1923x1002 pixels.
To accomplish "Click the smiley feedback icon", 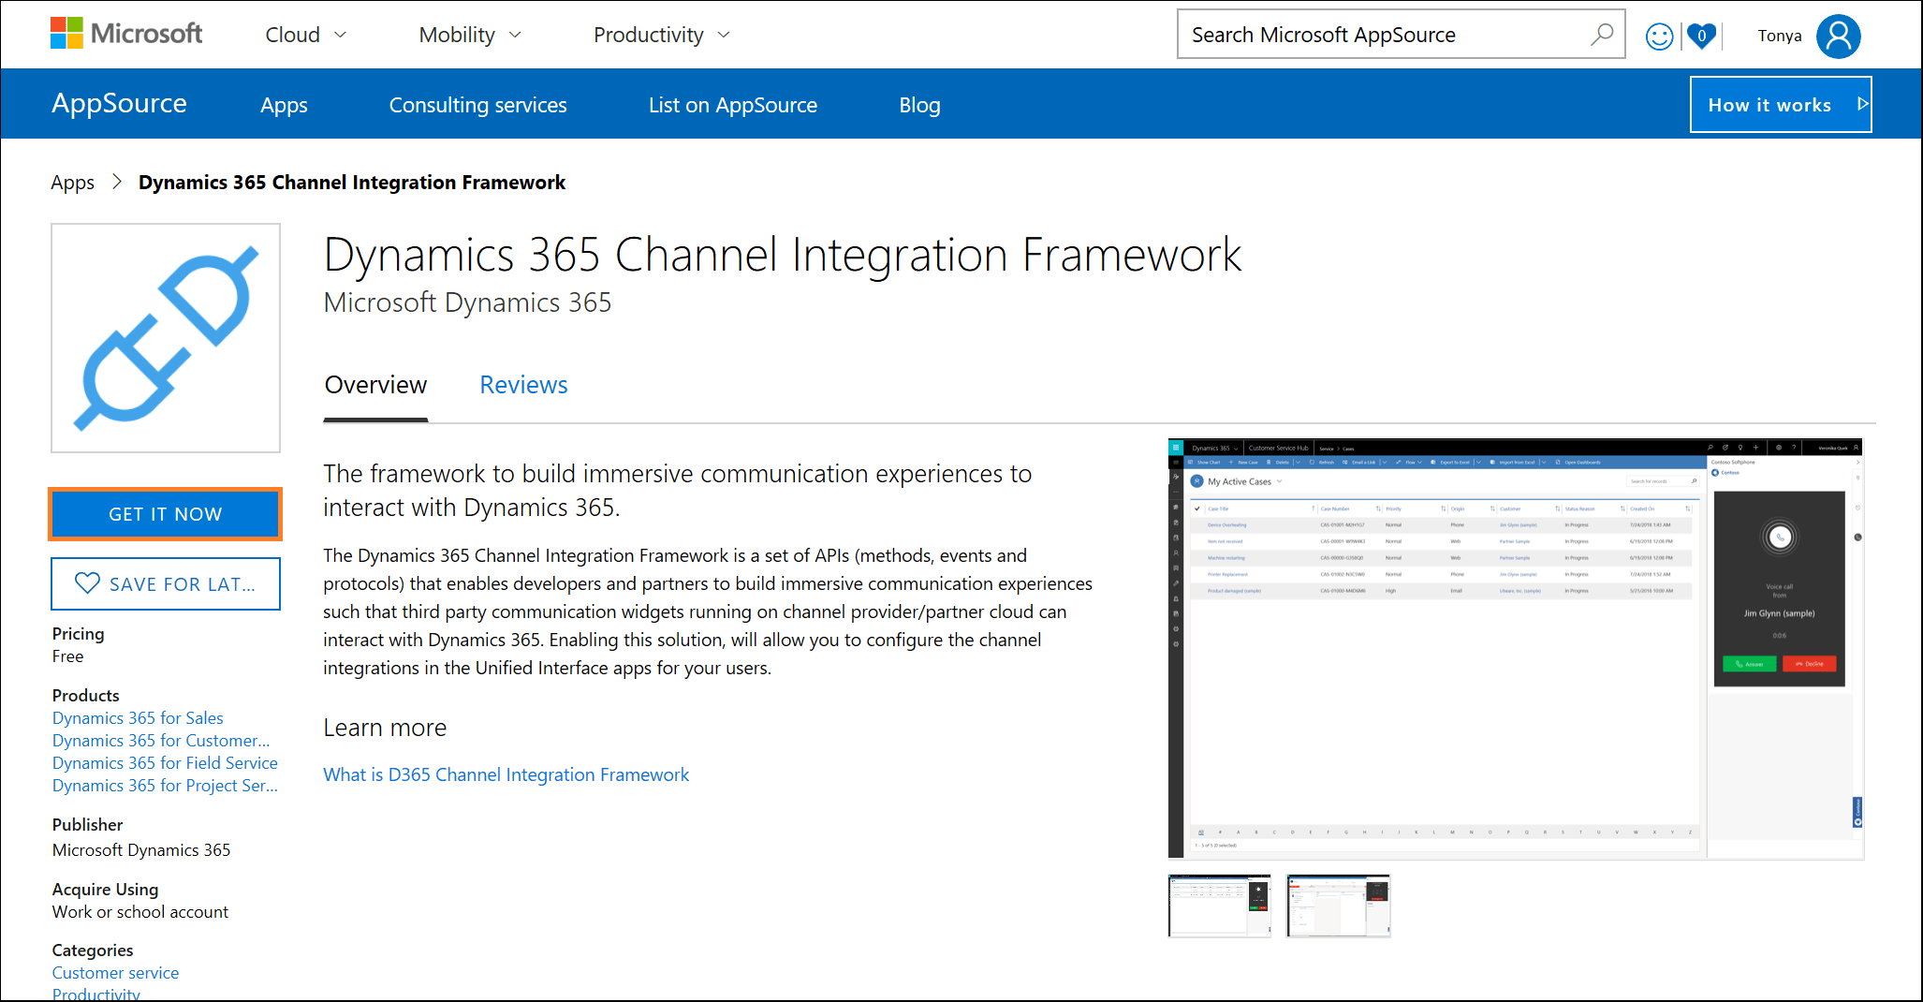I will [1659, 37].
